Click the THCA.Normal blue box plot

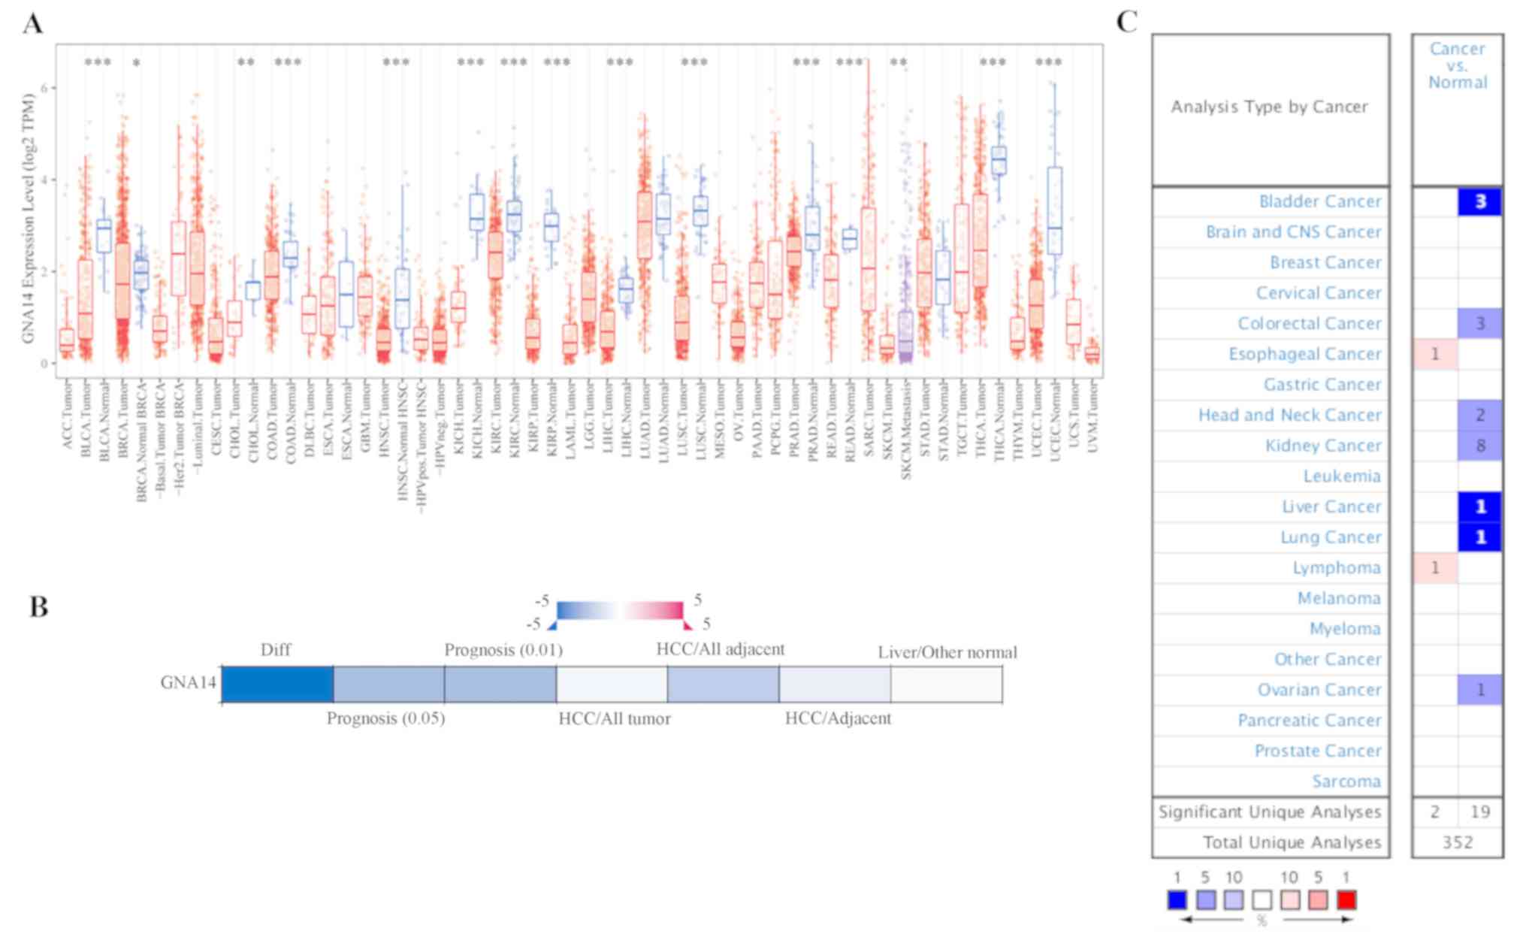[999, 160]
